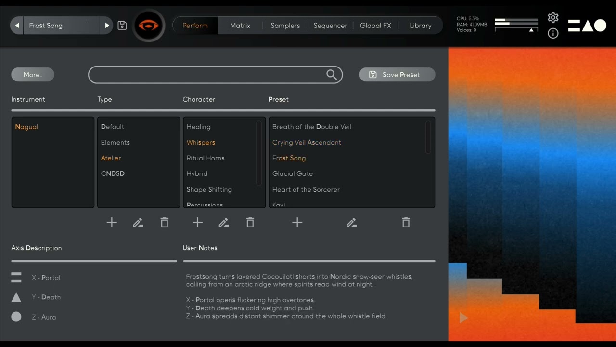Click the floppy disk save icon near preset name
616x347 pixels.
122,26
